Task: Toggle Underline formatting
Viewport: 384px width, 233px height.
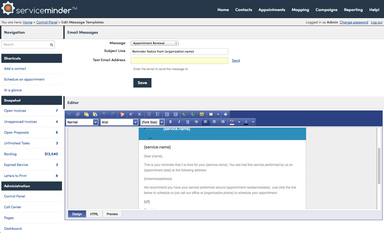Action: coord(188,122)
